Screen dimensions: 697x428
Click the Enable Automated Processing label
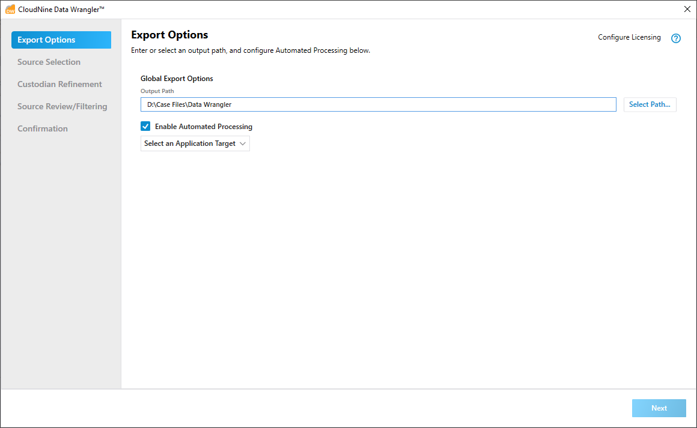(204, 127)
